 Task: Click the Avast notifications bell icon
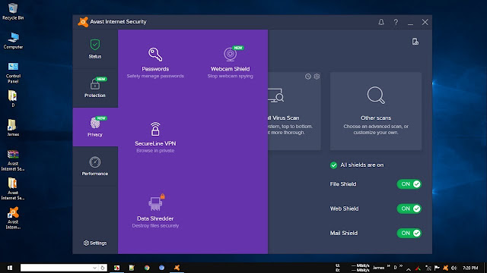click(381, 22)
